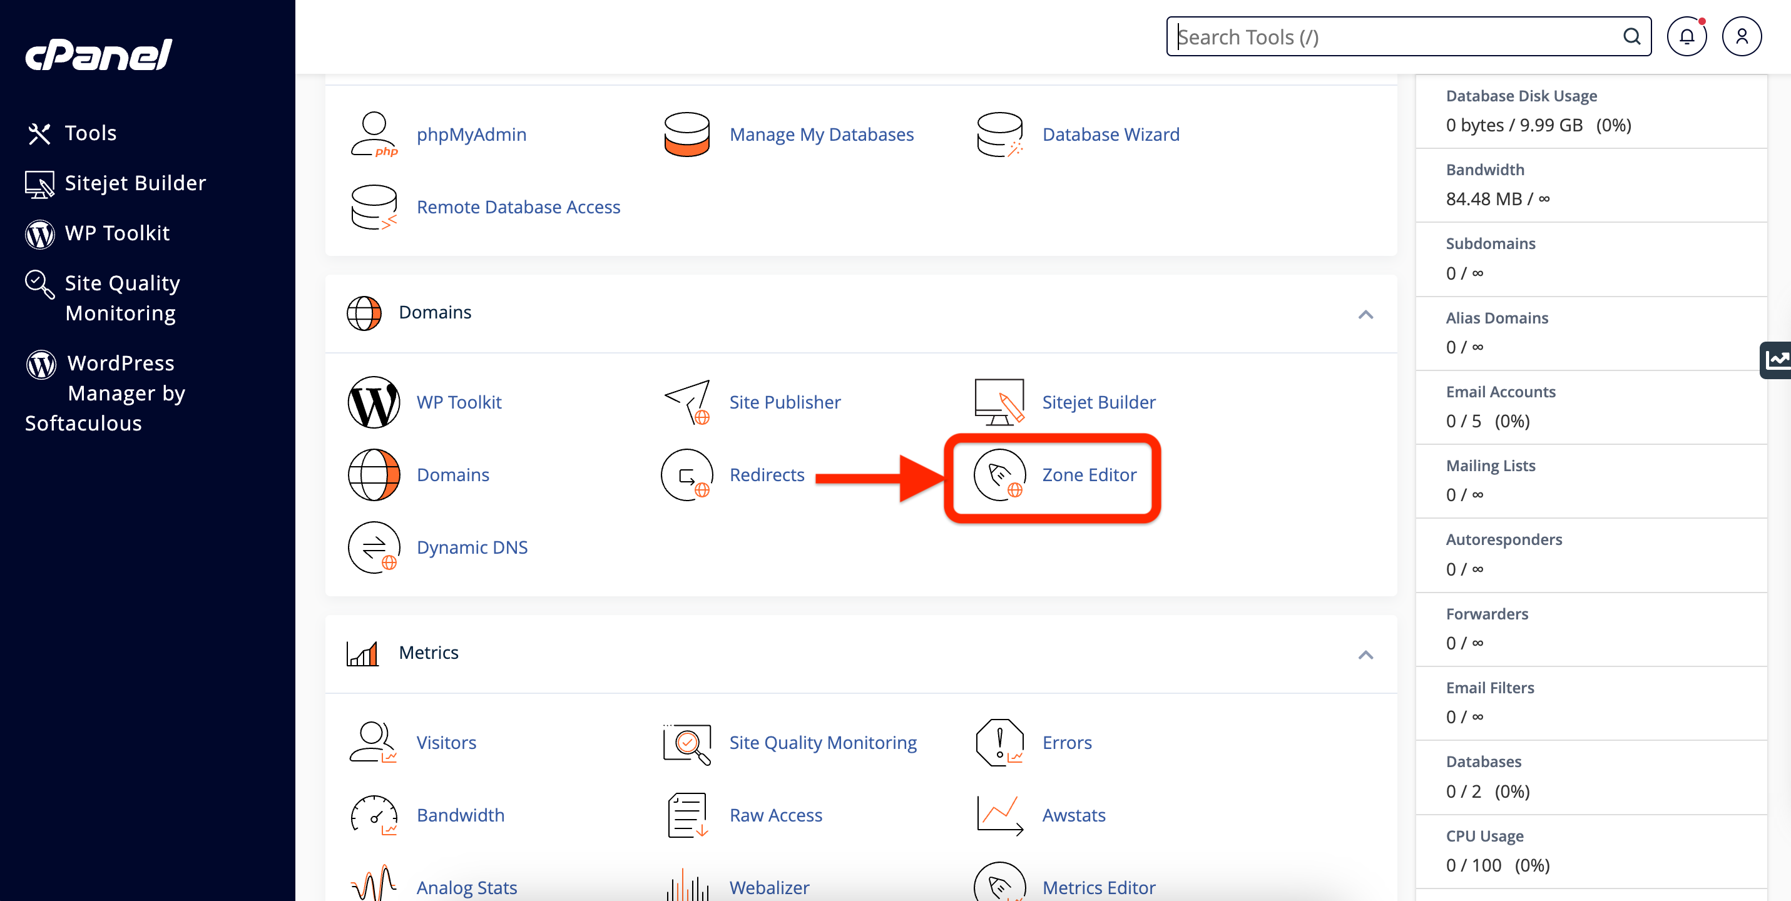Open the Metrics Editor link
The image size is (1791, 901).
coord(1098,888)
